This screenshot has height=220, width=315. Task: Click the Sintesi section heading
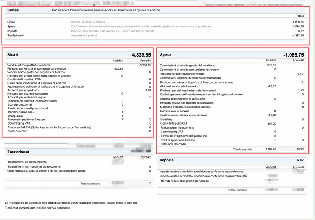tap(14, 10)
